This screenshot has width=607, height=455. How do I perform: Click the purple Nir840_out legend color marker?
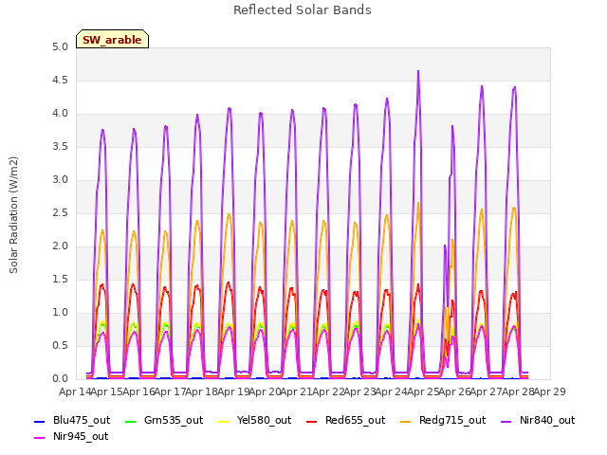point(506,421)
